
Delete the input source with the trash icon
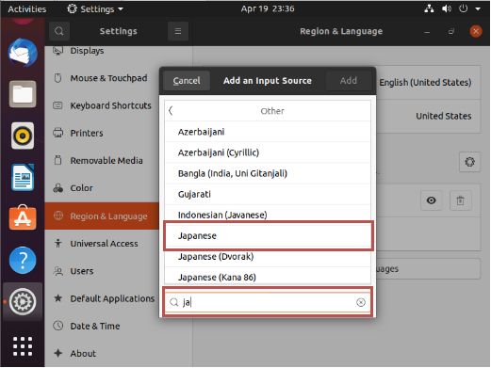point(460,200)
